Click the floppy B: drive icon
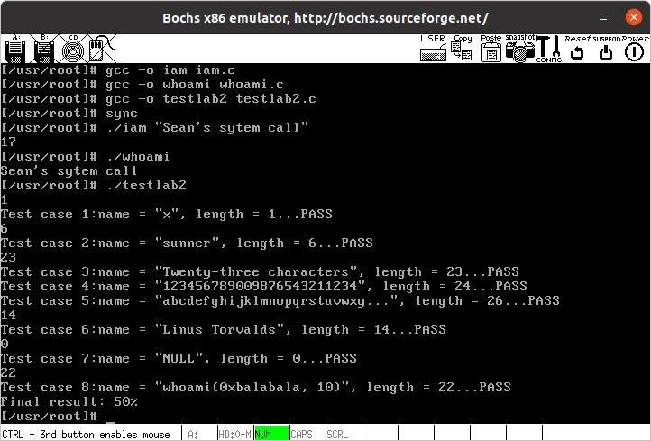 point(44,49)
